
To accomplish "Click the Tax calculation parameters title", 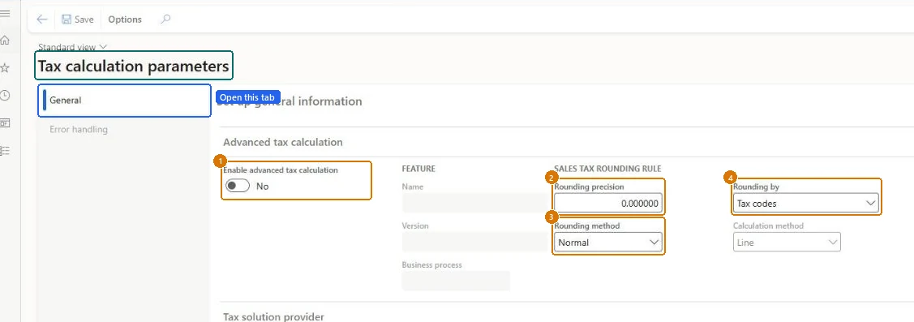I will point(134,66).
